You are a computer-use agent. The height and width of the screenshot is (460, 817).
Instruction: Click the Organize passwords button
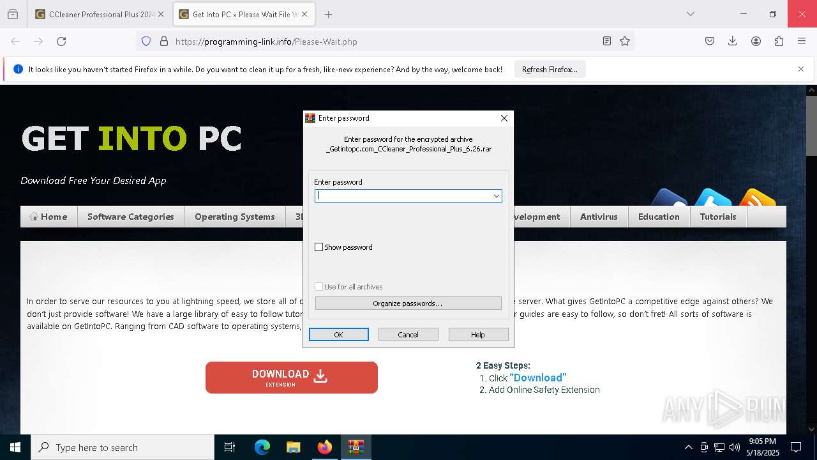point(408,303)
